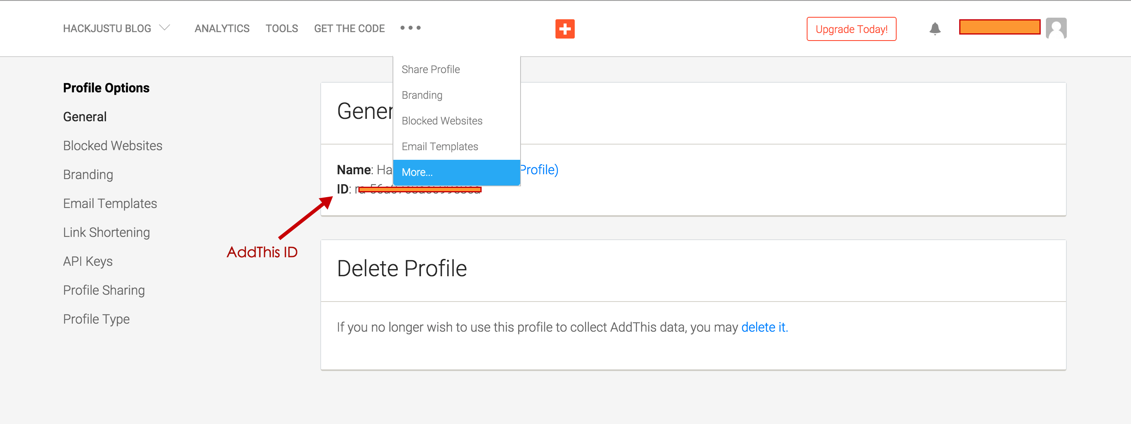Click the 'delete it.' link
Screen dimensions: 1131x424
click(765, 327)
